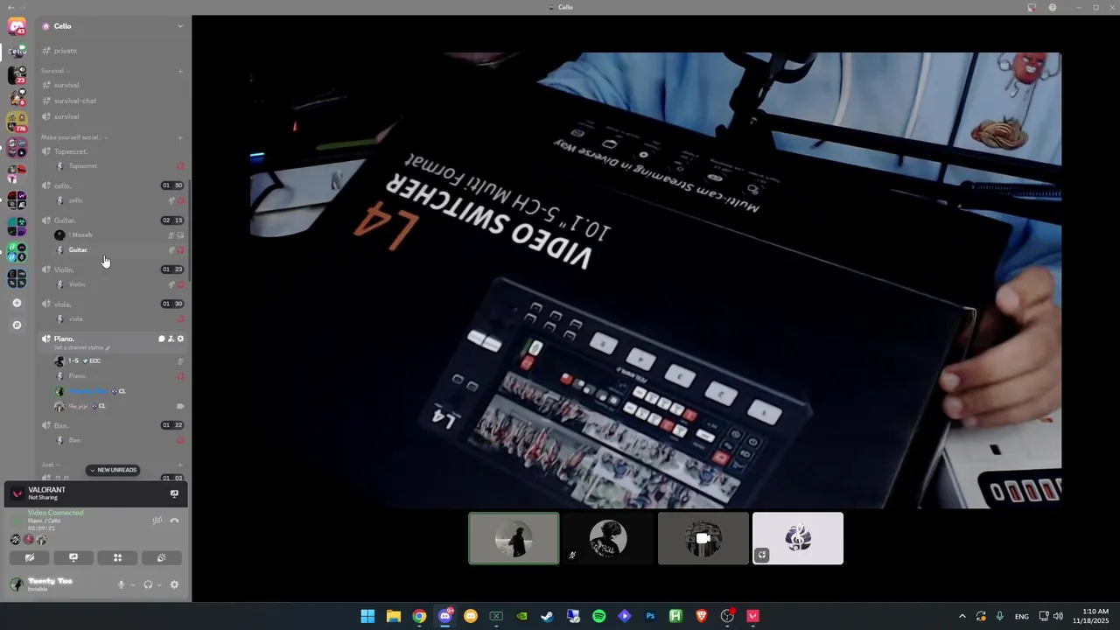1120x630 pixels.
Task: Open Google Chrome from taskbar
Action: (419, 616)
